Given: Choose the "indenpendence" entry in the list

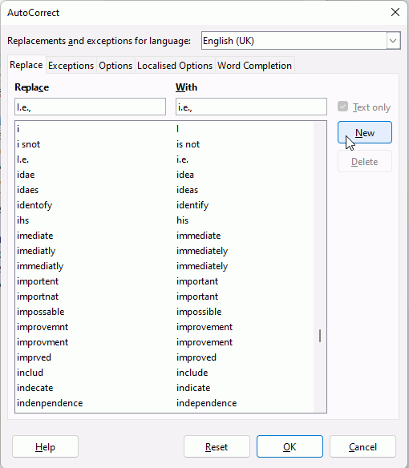Looking at the screenshot, I should 164,403.
